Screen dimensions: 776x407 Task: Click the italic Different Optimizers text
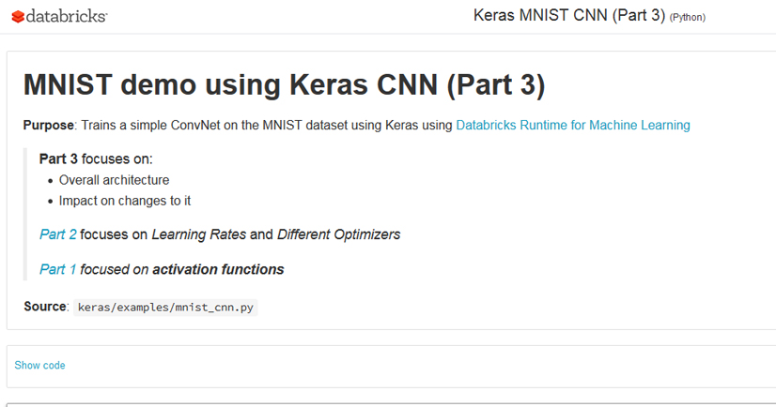pos(338,234)
